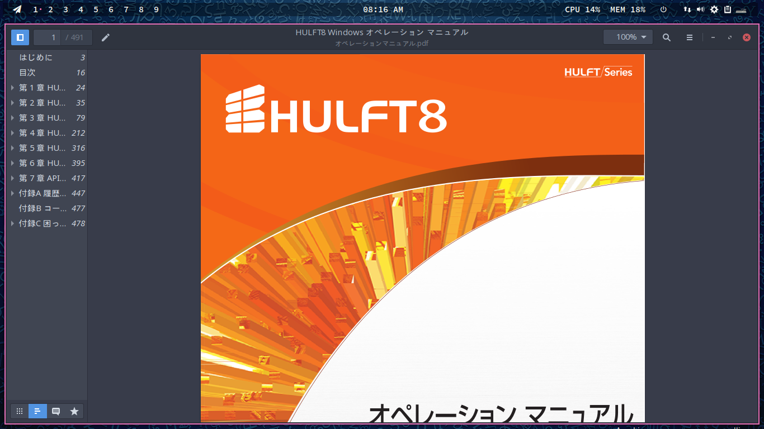Click the page number input field
Image resolution: width=764 pixels, height=429 pixels.
[x=48, y=37]
